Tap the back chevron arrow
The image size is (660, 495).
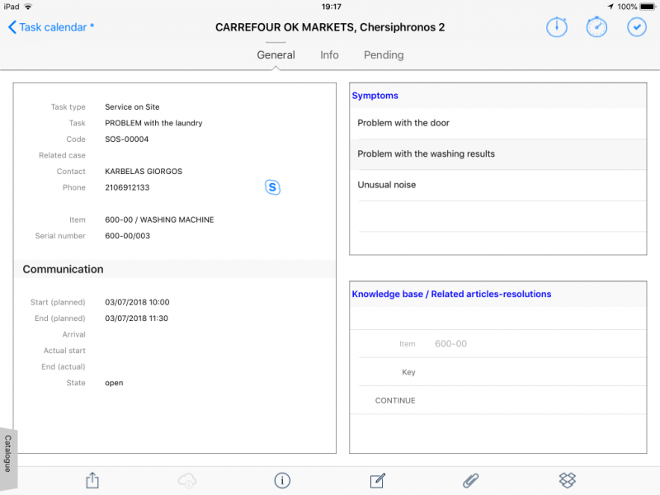(x=12, y=27)
